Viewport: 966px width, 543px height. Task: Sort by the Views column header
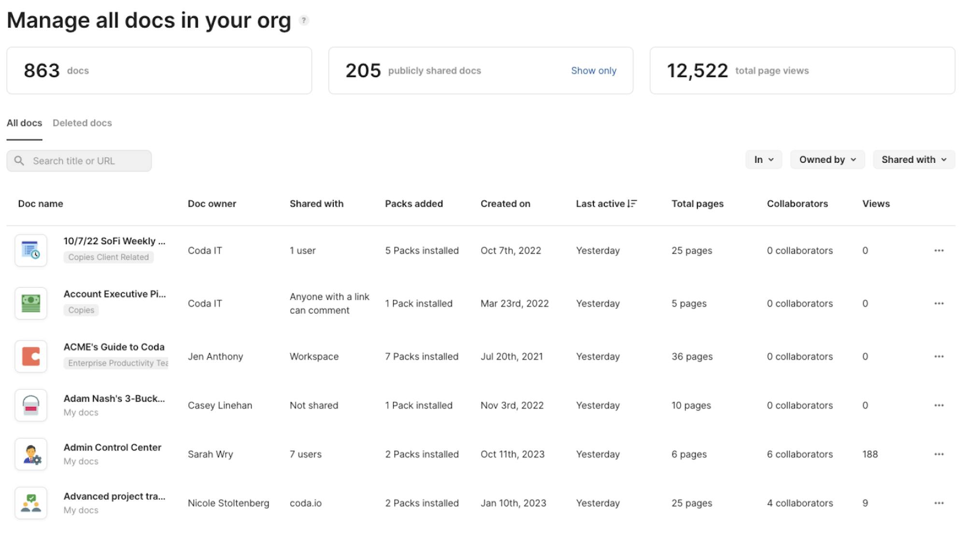(876, 204)
